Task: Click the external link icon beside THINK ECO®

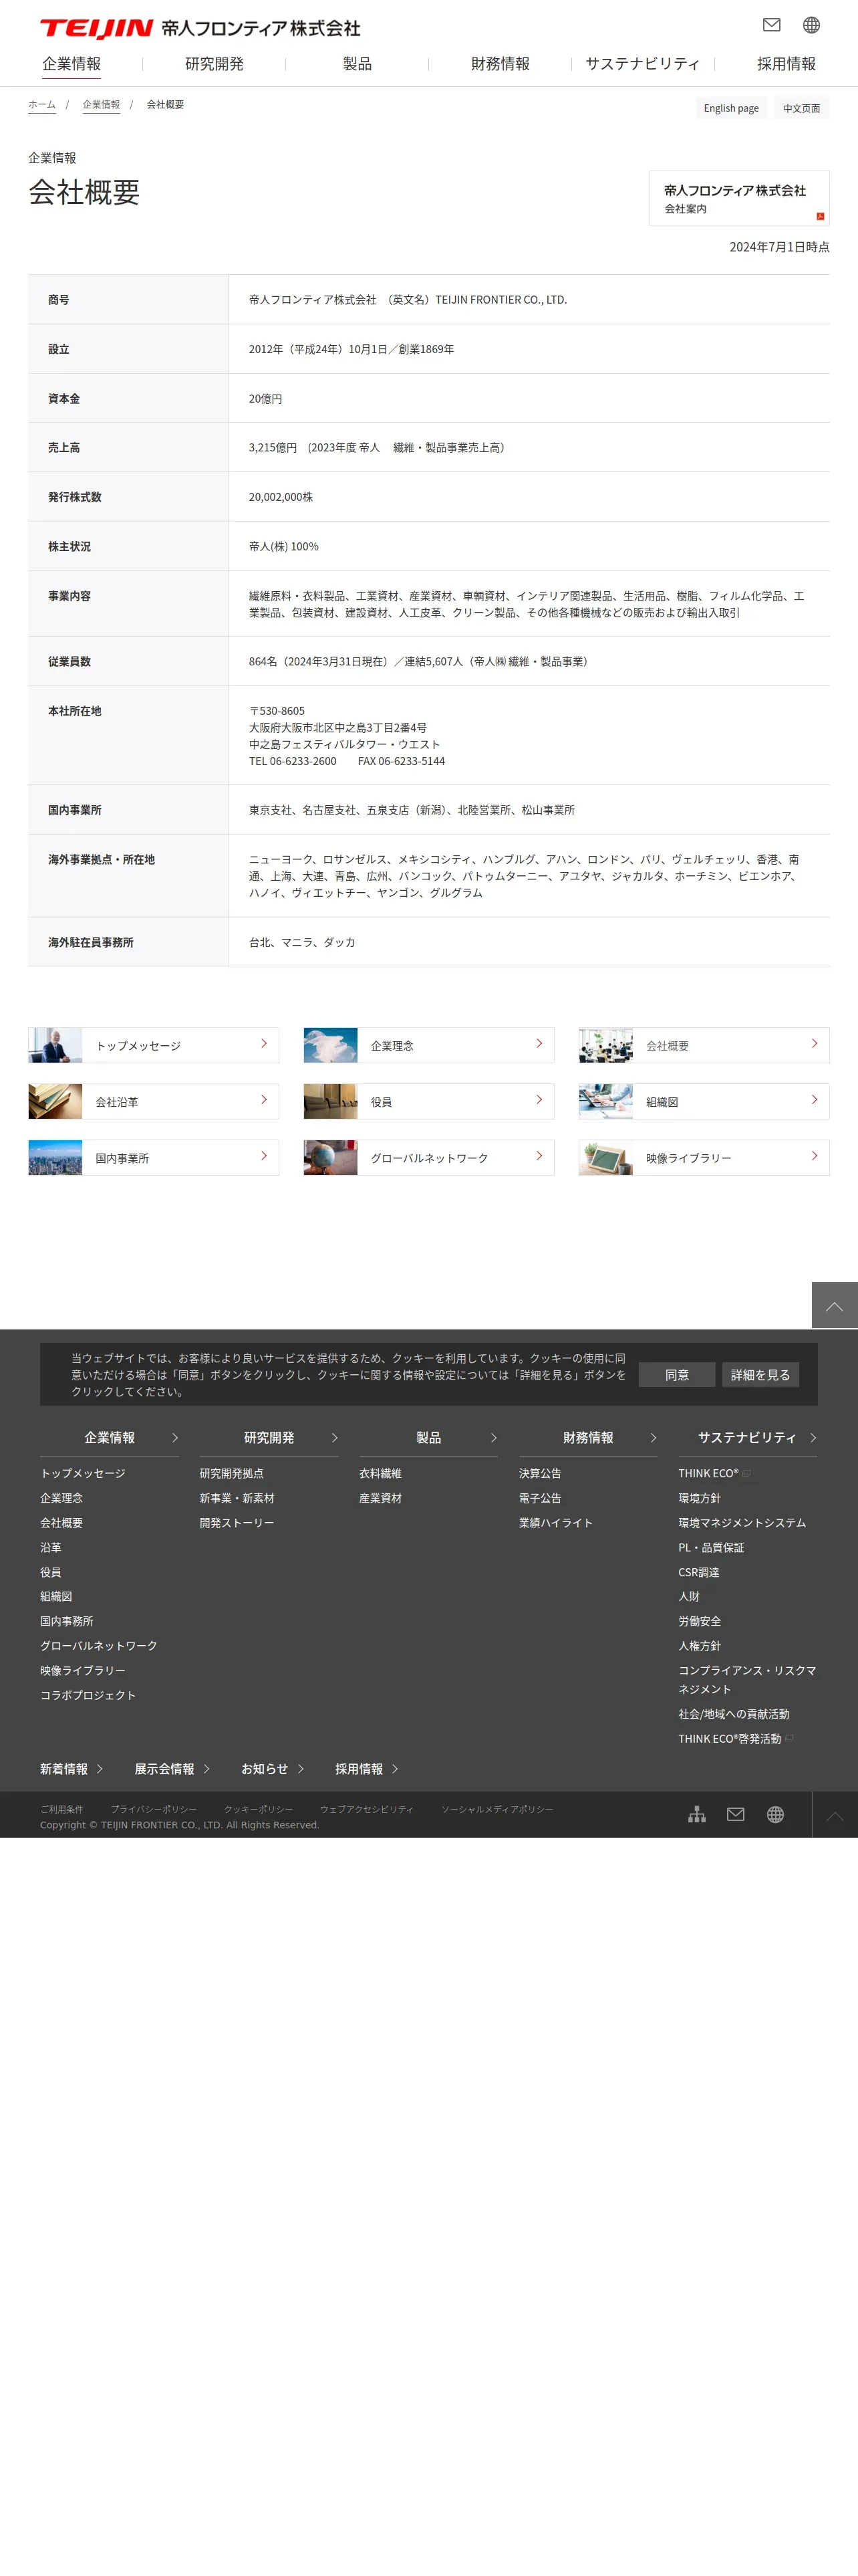Action: [x=746, y=1473]
